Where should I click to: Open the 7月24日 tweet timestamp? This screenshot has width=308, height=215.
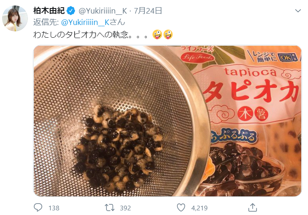[148, 11]
